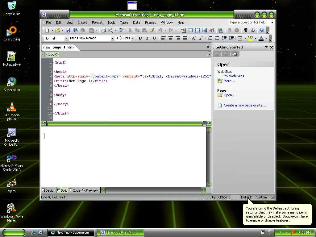316x237 pixels.
Task: Click the Undo arrow icon
Action: tap(160, 31)
